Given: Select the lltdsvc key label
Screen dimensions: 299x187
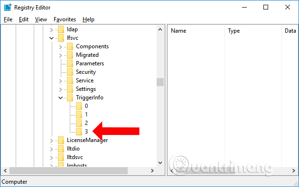Looking at the screenshot, I should point(75,157).
